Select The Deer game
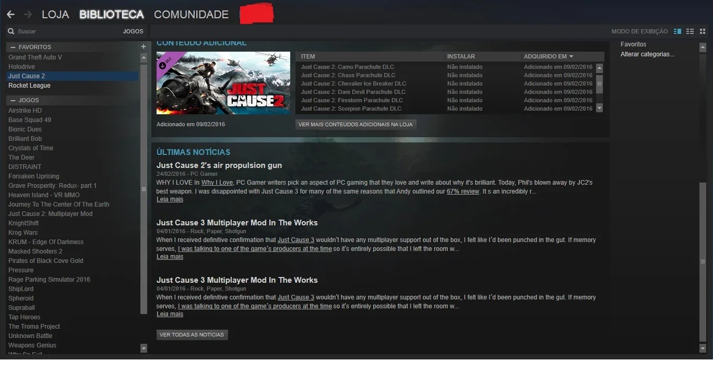 click(x=21, y=158)
